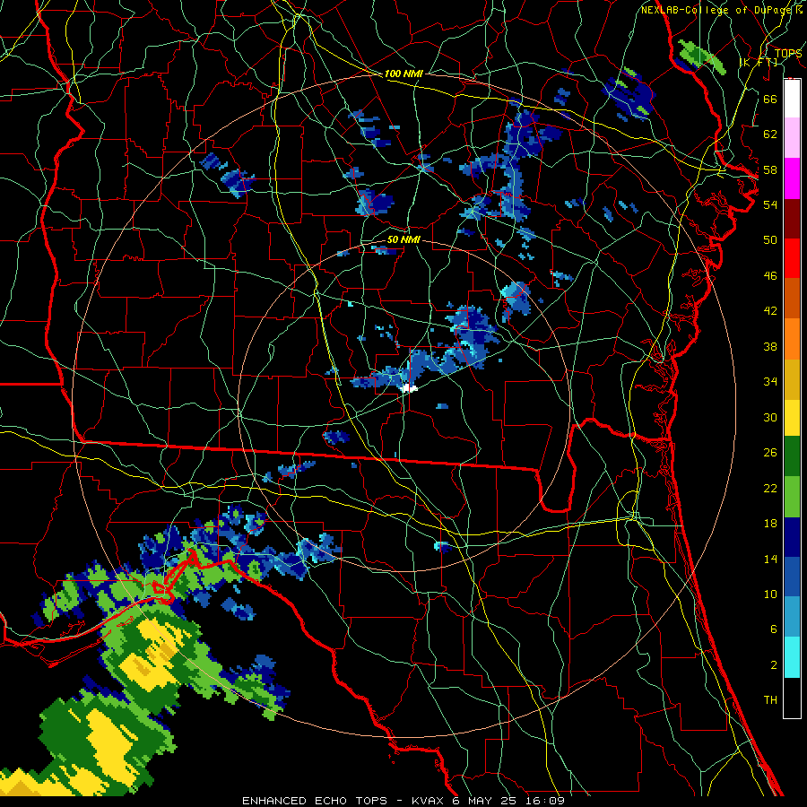Click the light pink 62 kft legend color
The height and width of the screenshot is (807, 807).
point(792,138)
